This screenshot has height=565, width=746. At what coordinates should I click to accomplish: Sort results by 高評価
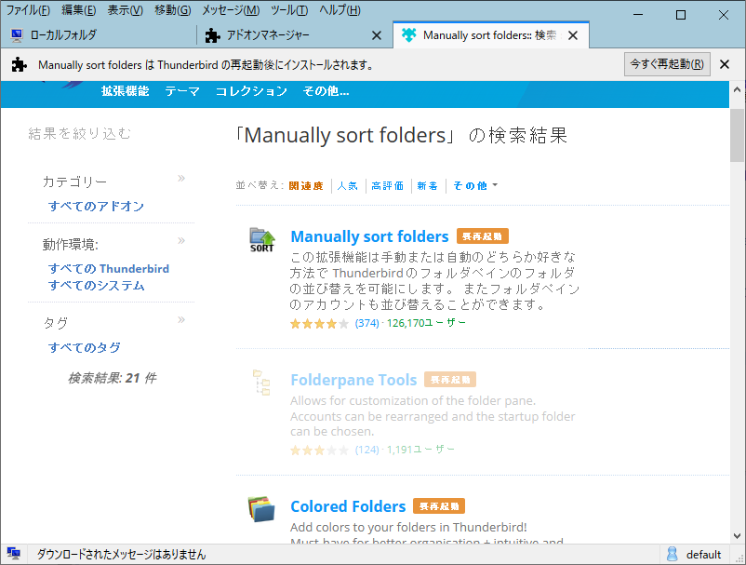387,185
